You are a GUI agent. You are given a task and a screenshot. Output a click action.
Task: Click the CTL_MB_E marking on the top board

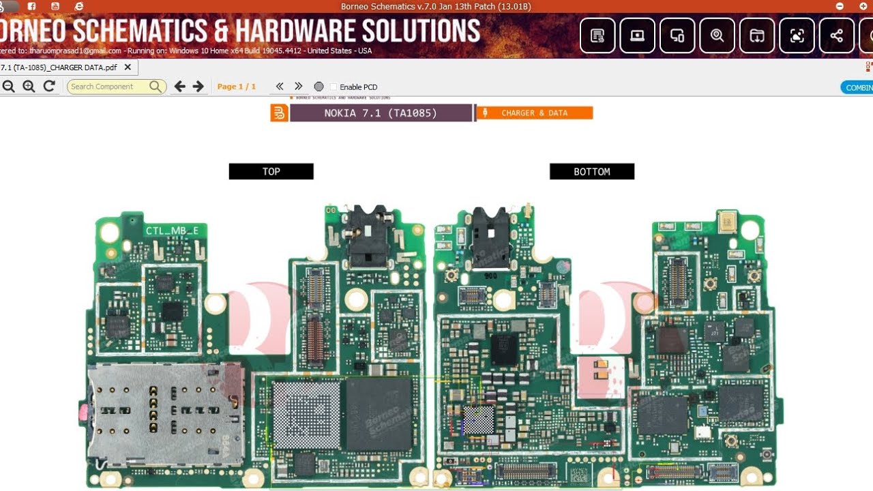click(x=172, y=230)
